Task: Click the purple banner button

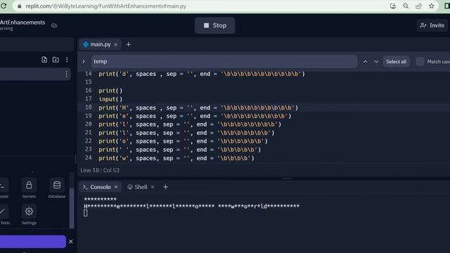Action: coord(33,242)
